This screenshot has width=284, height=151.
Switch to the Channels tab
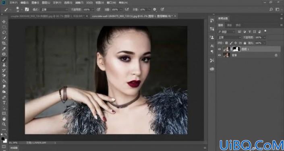coord(229,25)
